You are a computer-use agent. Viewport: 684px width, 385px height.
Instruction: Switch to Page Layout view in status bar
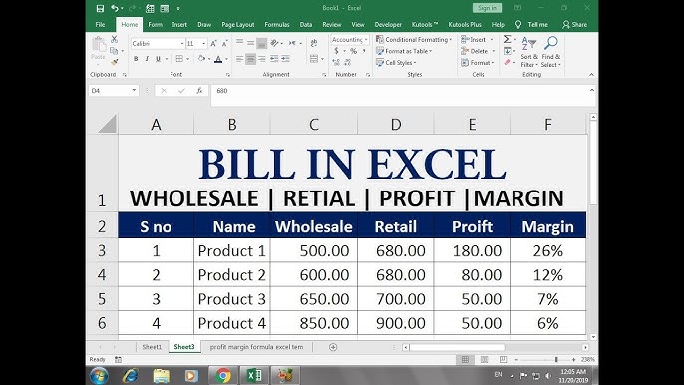tap(484, 360)
